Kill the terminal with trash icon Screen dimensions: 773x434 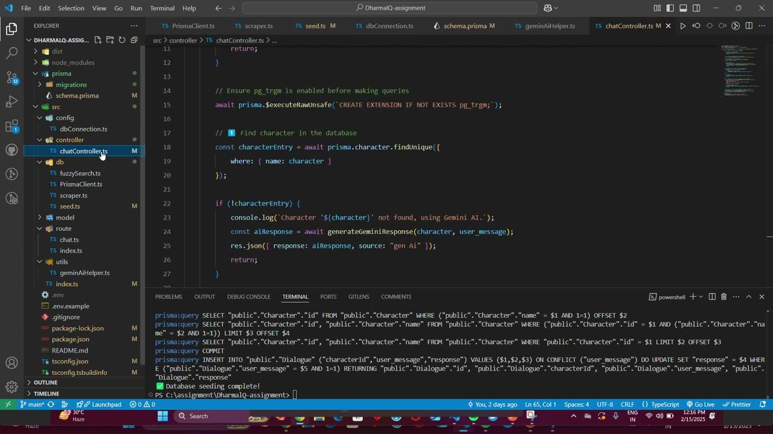[723, 297]
